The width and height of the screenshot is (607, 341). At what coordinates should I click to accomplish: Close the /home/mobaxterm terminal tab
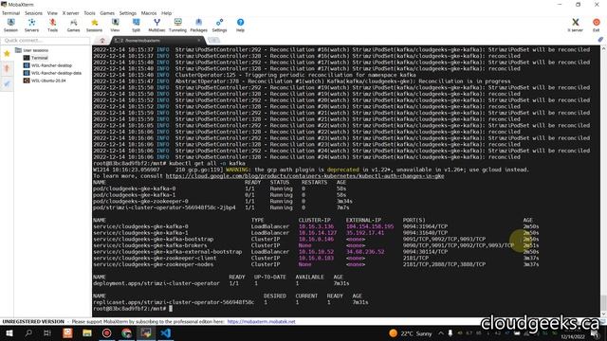pos(199,40)
